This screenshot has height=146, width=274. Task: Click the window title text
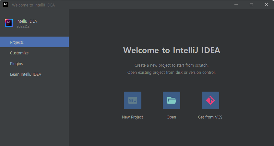(33, 5)
